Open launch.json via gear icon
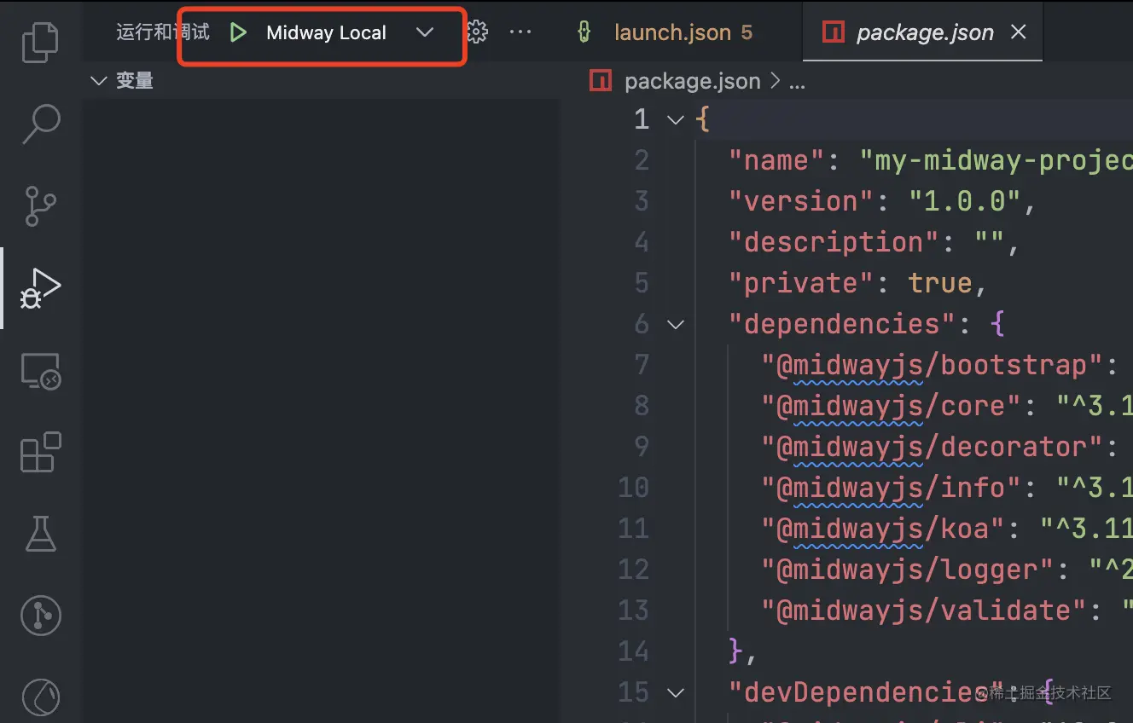This screenshot has width=1133, height=723. [477, 32]
